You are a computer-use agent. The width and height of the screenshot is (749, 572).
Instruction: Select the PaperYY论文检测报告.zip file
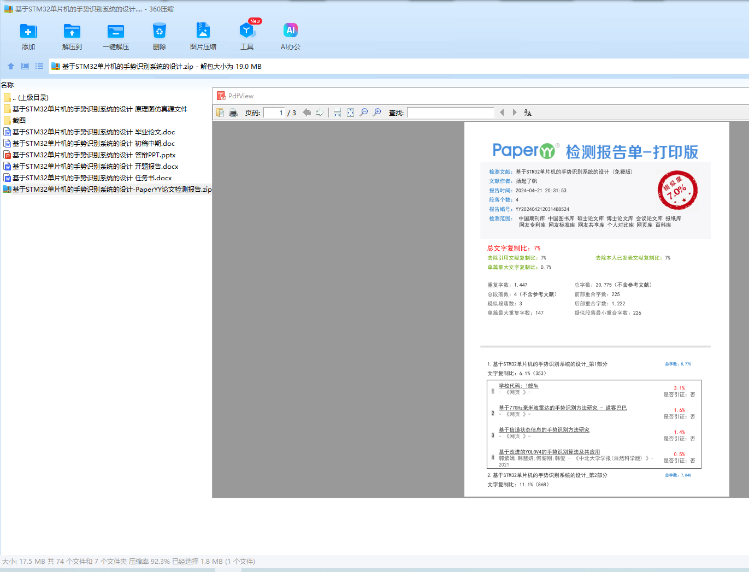107,190
